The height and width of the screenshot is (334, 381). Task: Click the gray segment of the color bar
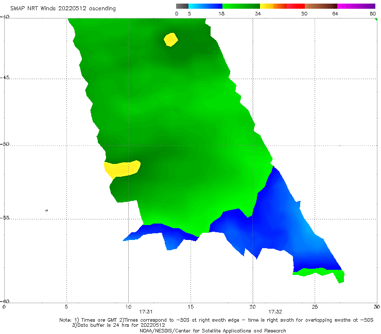[182, 6]
